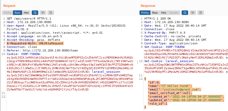Image resolution: width=228 pixels, height=111 pixels.
Task: Open the Request hamburger options menu
Action: (x=51, y=13)
